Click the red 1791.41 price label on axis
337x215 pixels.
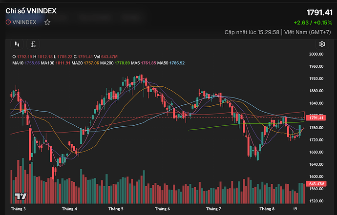click(316, 118)
